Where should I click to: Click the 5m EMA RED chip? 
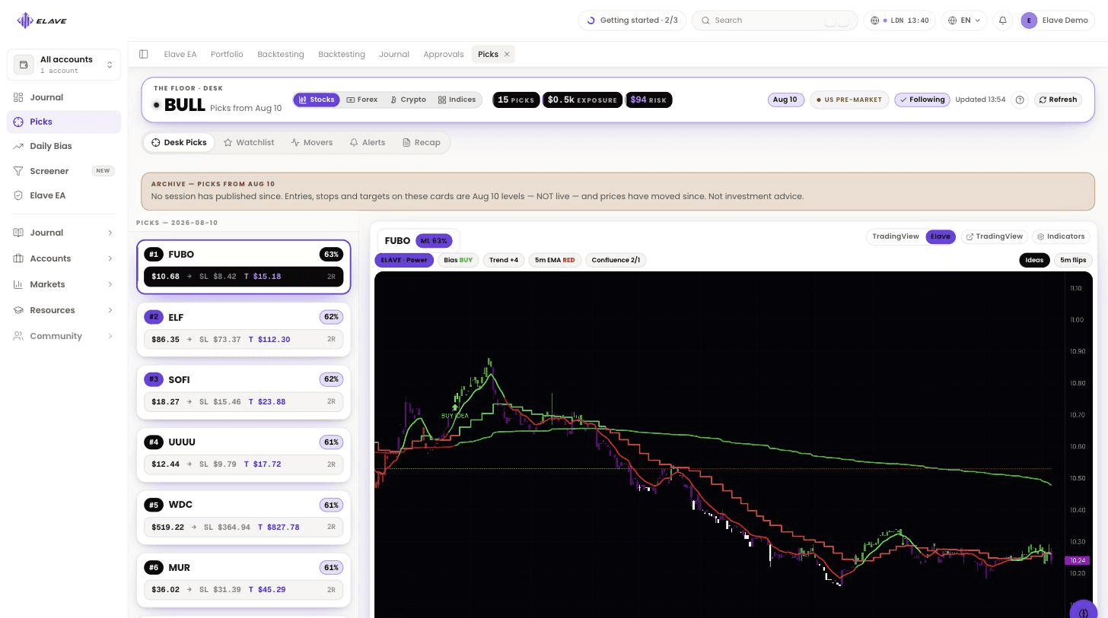point(555,260)
